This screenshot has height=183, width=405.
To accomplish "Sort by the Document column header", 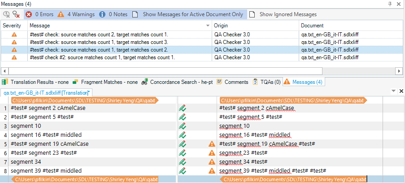I will [x=351, y=26].
